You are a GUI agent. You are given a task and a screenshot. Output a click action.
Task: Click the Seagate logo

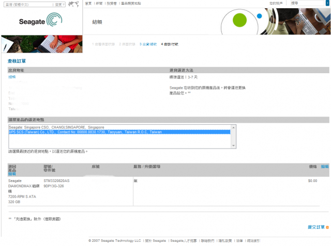40,20
